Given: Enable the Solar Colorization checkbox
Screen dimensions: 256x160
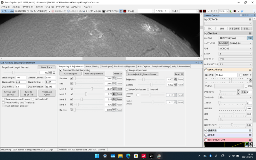Looking at the screenshot, I should [x=127, y=90].
